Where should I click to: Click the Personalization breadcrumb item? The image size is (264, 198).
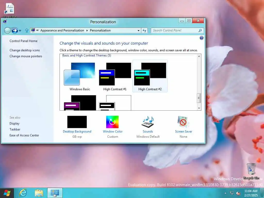[100, 30]
